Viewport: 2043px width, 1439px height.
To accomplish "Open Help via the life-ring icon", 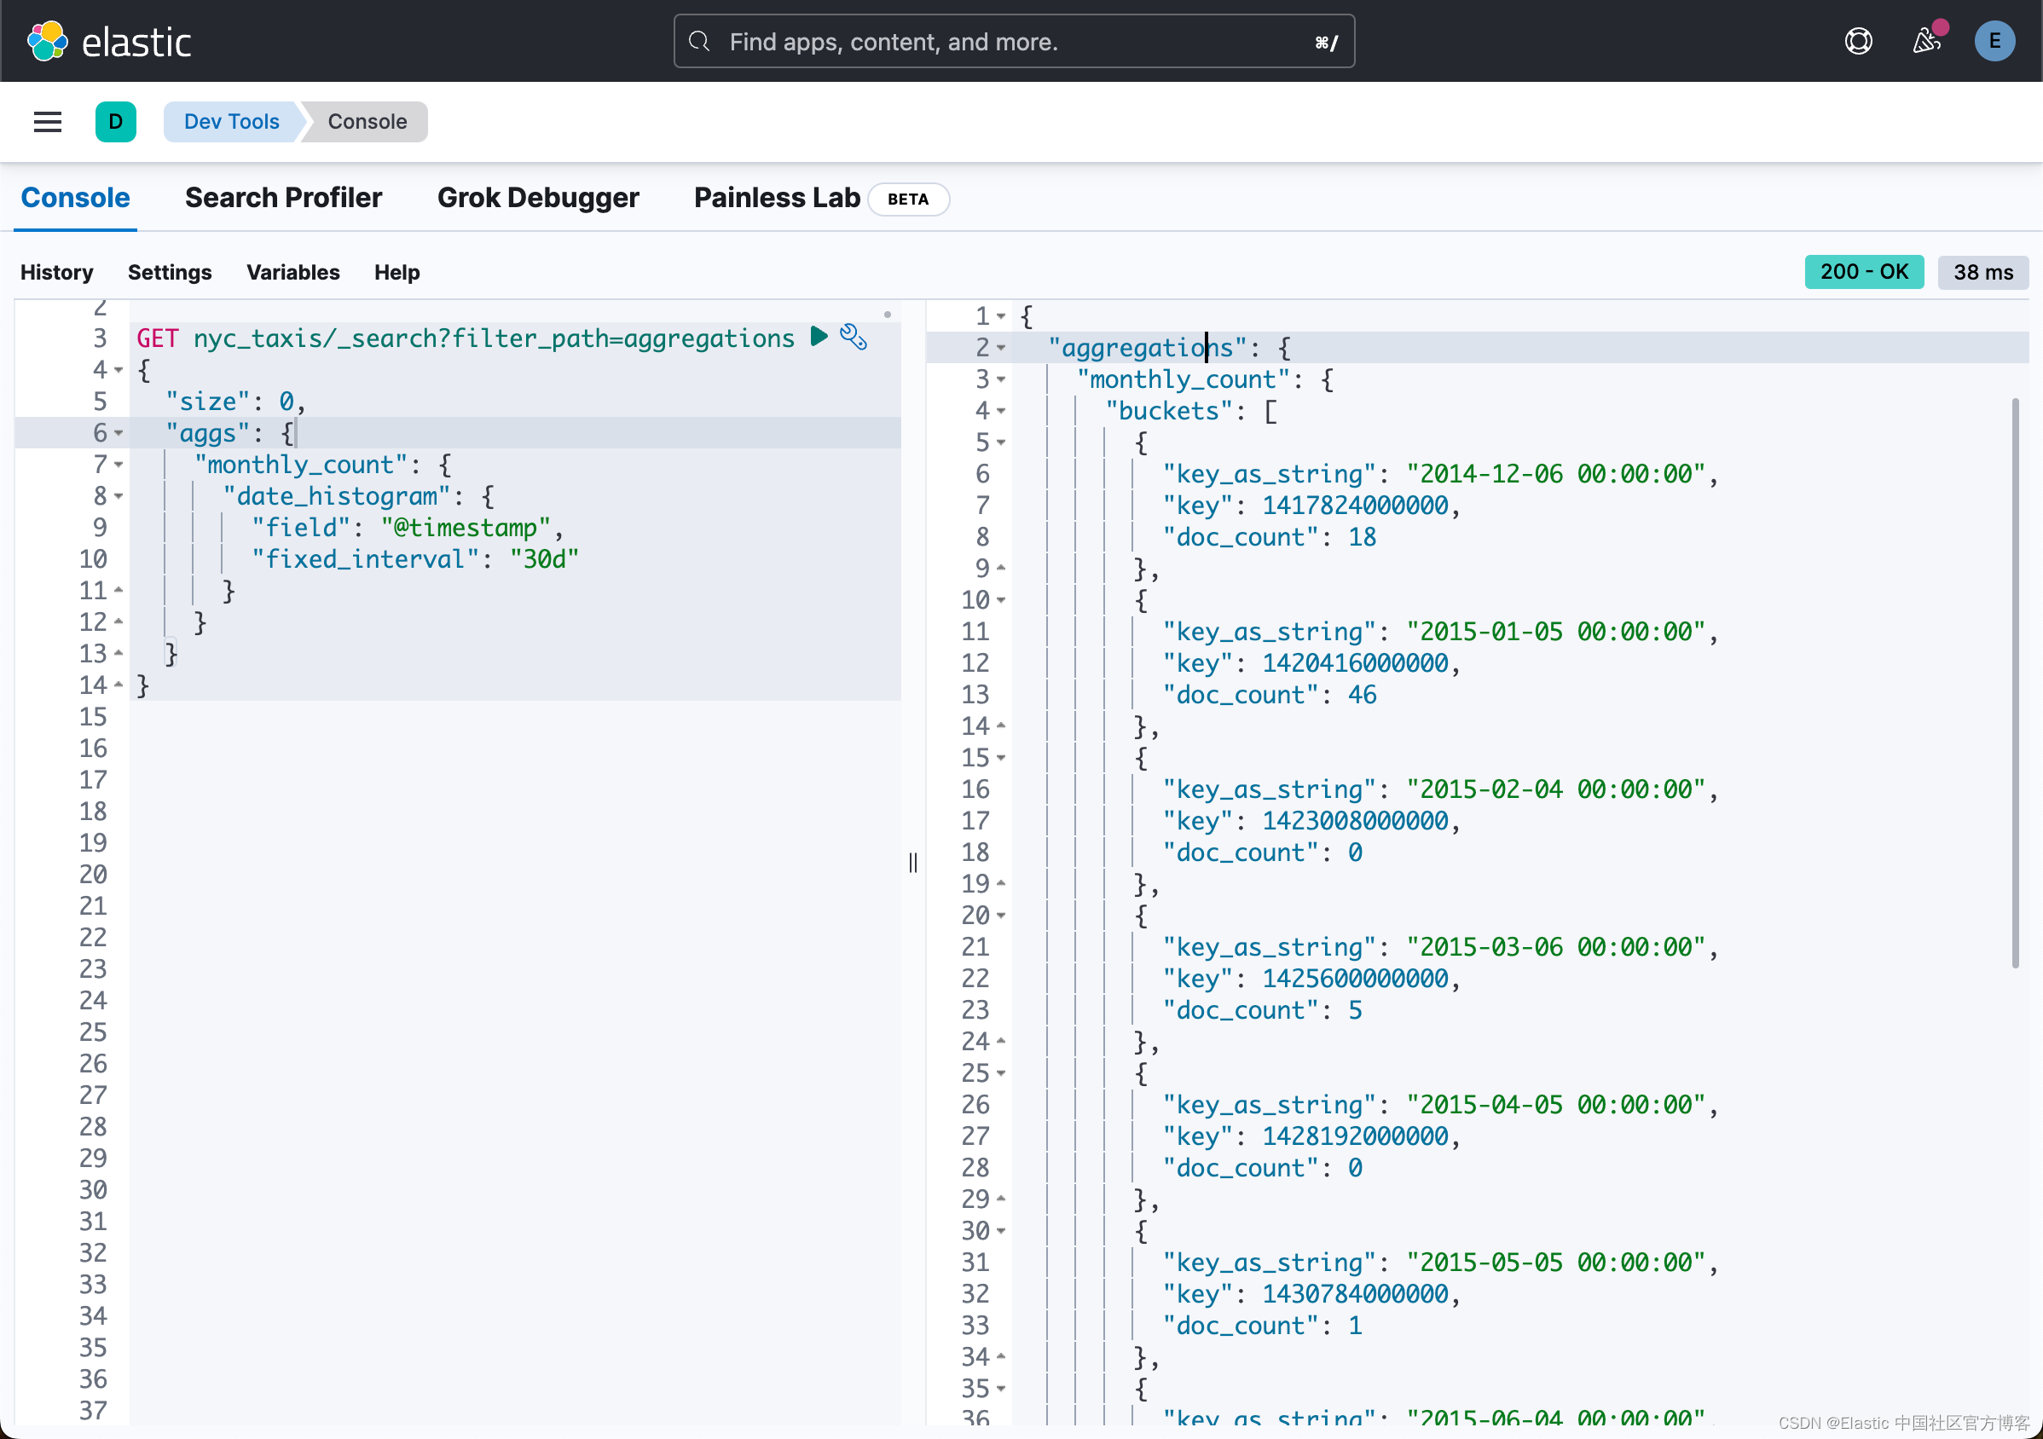I will [x=1859, y=41].
